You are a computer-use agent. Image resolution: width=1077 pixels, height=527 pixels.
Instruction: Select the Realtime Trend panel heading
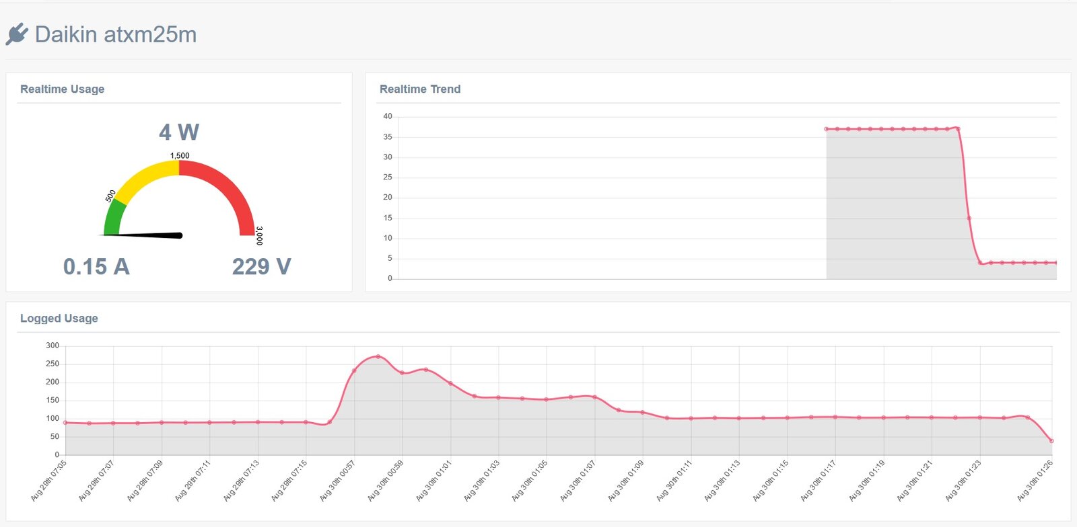tap(420, 89)
